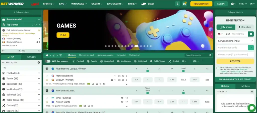Favorite the Top Games FIVB match star
This screenshot has width=257, height=113.
39,30
